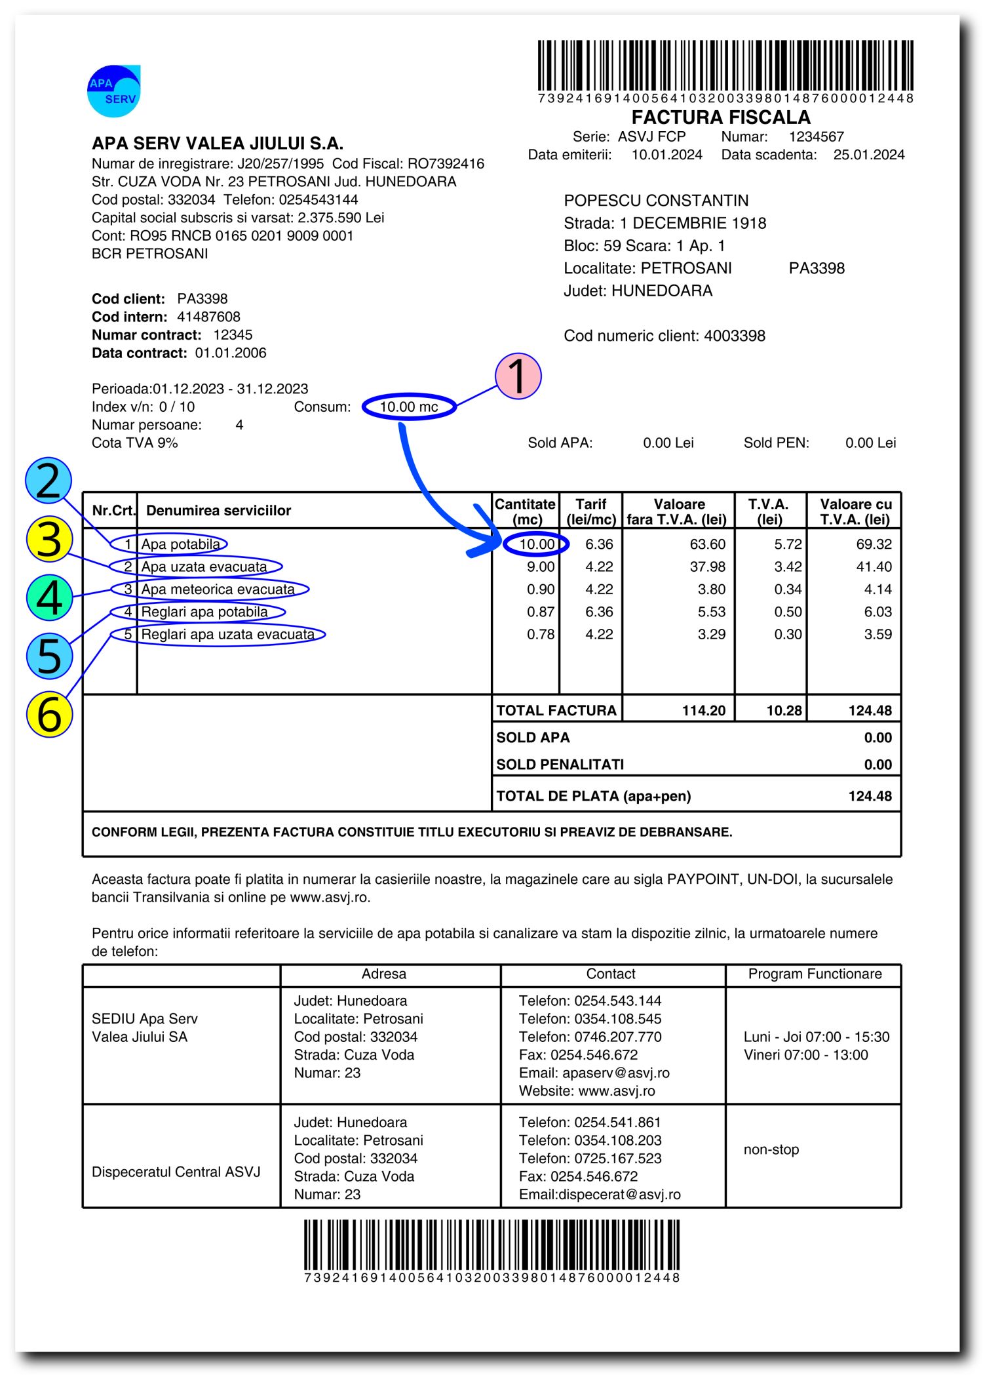983x1375 pixels.
Task: Click the company name APA SERV VALEA JIULUI S.A.
Action: click(218, 144)
